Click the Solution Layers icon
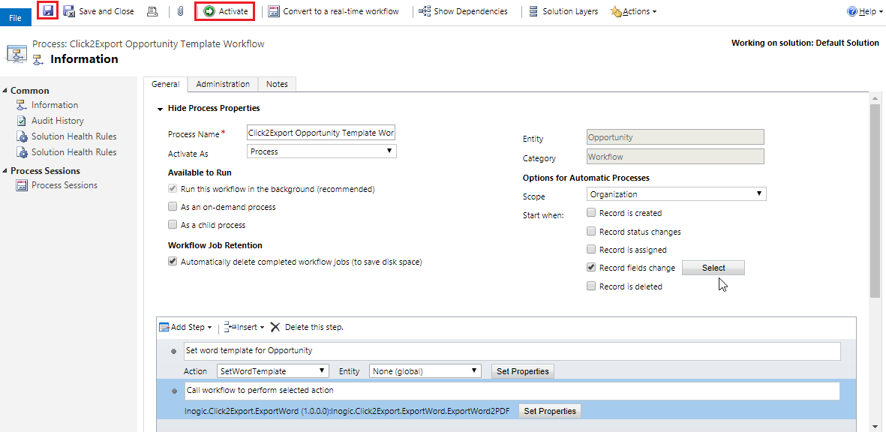886x432 pixels. pos(533,11)
